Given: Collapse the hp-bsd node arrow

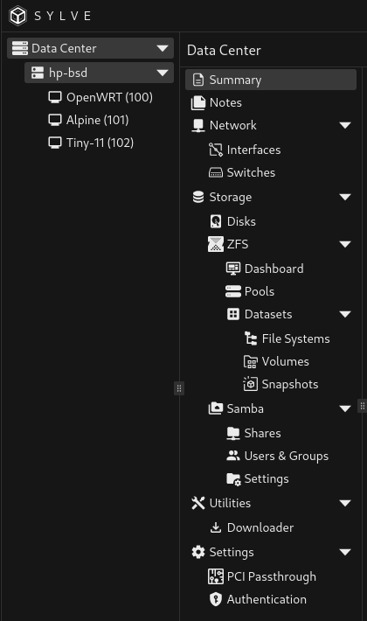Looking at the screenshot, I should [x=163, y=73].
